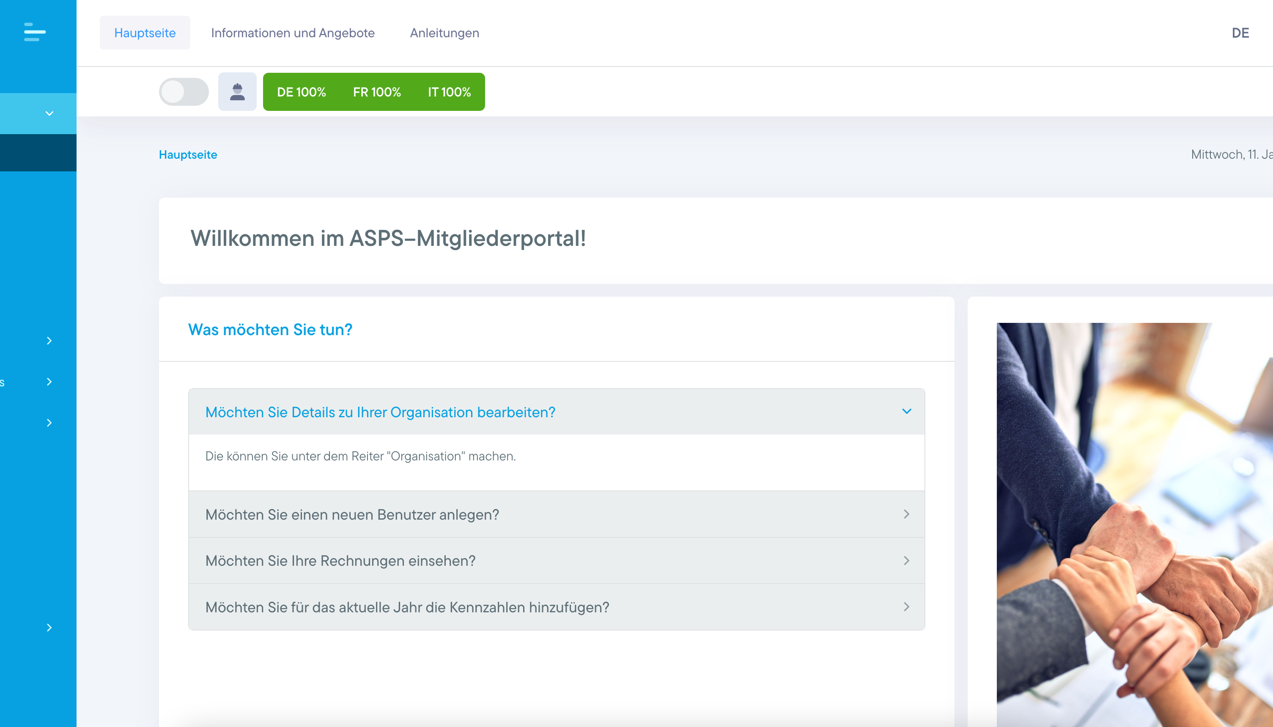Screen dimensions: 1273x727
Task: Expand 'Möchten Sie einen neuen Benutzer anlegen?'
Action: click(x=557, y=514)
